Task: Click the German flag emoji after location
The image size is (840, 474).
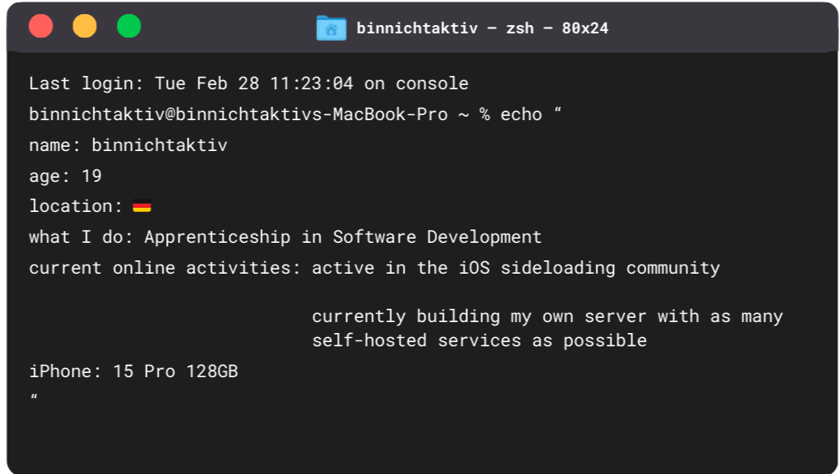Action: (x=142, y=207)
